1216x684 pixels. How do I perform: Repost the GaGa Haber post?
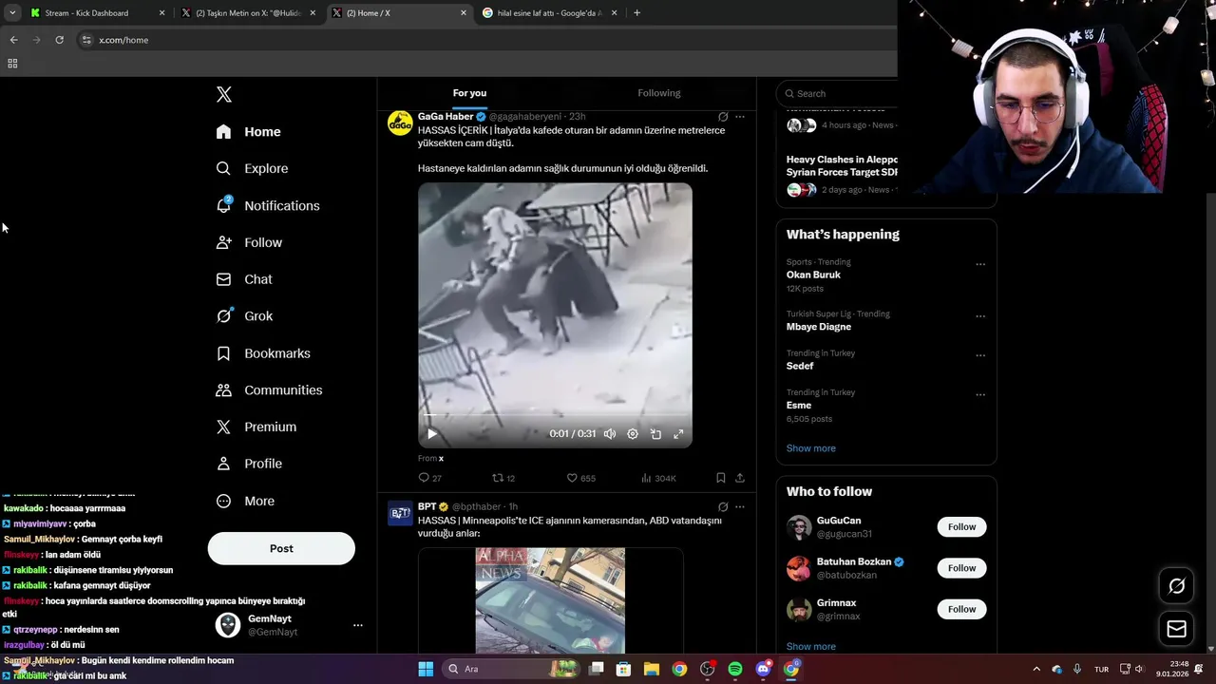click(x=503, y=478)
